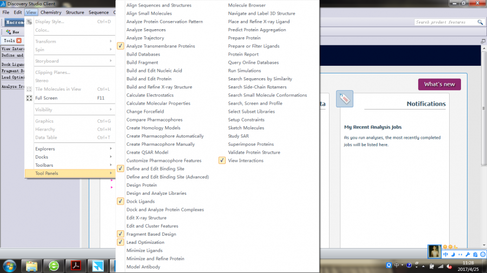This screenshot has height=273, width=487.
Task: Click the vertical scrollbar thumb
Action: pyautogui.click(x=484, y=108)
